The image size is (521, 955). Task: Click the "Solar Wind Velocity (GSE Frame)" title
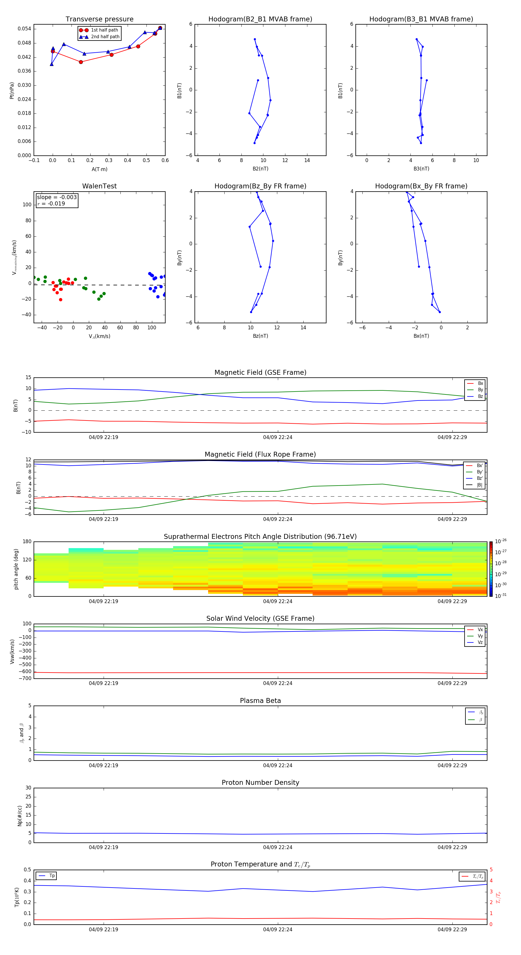tap(260, 619)
